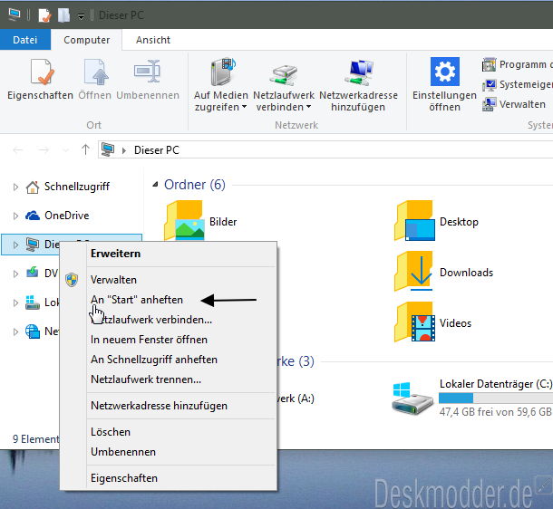This screenshot has height=509, width=553.
Task: Open the Datei tab
Action: 25,40
